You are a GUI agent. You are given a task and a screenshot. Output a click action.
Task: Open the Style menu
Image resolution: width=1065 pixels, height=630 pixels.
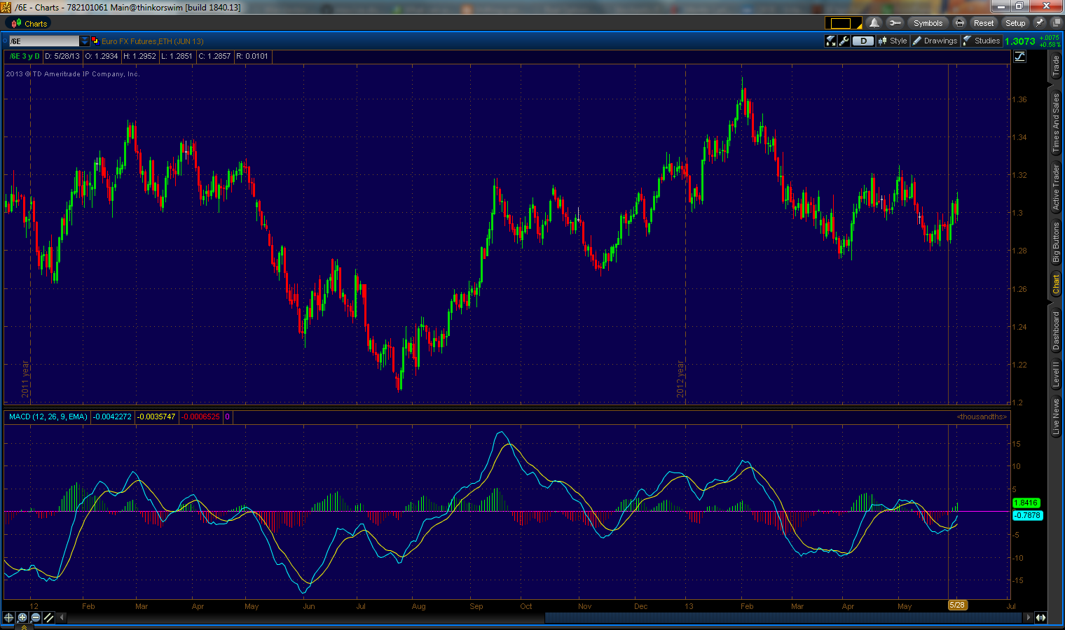point(893,41)
